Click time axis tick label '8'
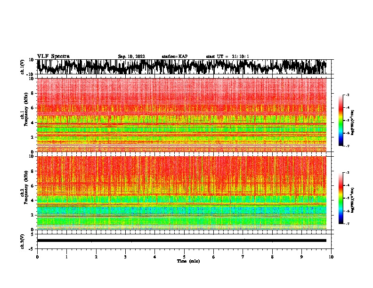 (272, 257)
